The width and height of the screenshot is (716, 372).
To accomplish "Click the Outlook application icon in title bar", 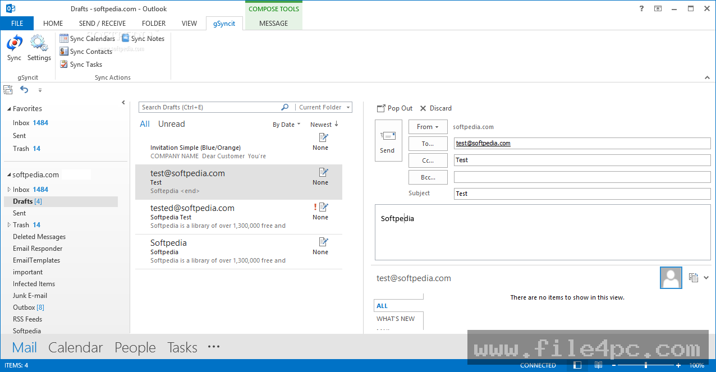I will click(x=10, y=8).
